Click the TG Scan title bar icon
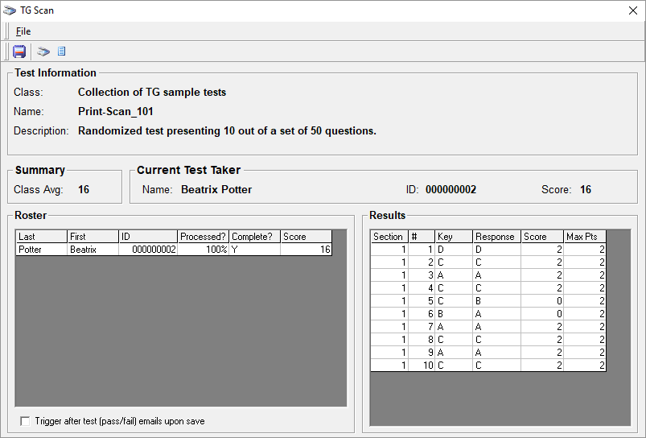 (10, 10)
